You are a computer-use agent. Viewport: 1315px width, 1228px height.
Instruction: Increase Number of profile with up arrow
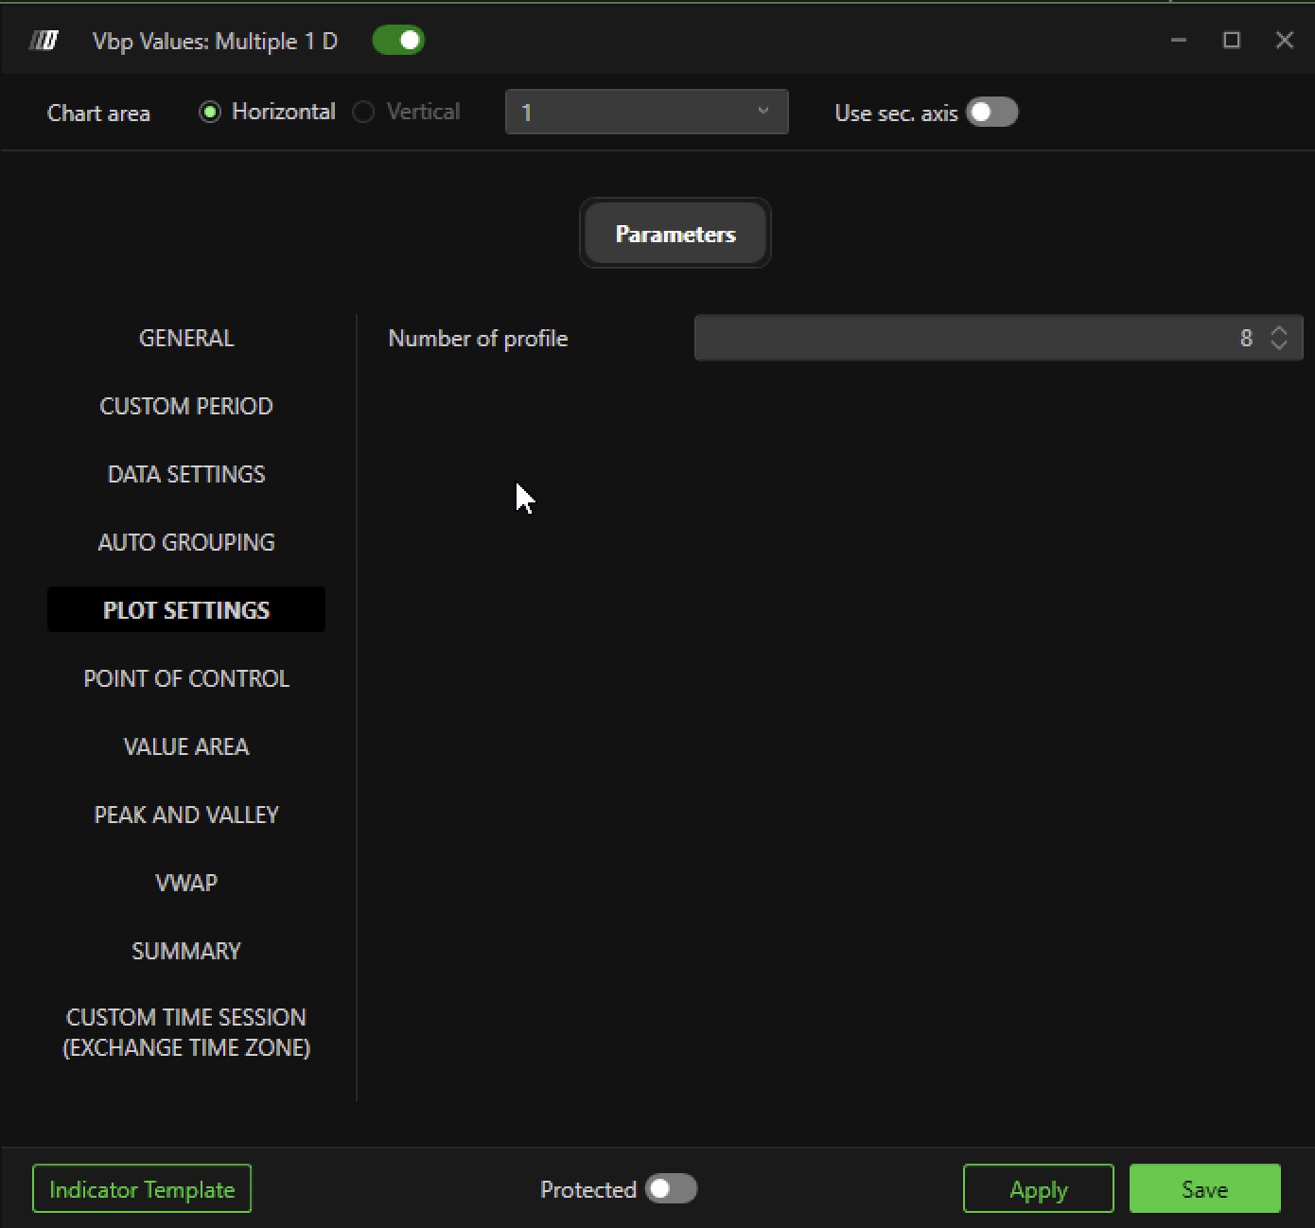point(1279,330)
